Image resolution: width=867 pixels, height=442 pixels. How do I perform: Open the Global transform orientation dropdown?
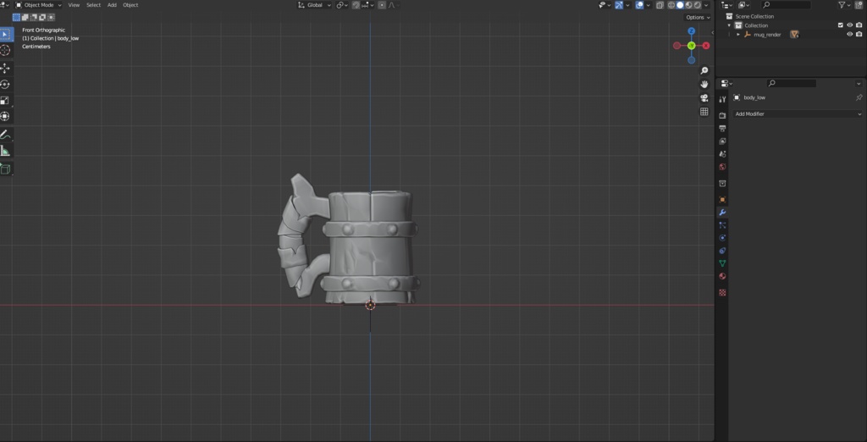point(315,5)
